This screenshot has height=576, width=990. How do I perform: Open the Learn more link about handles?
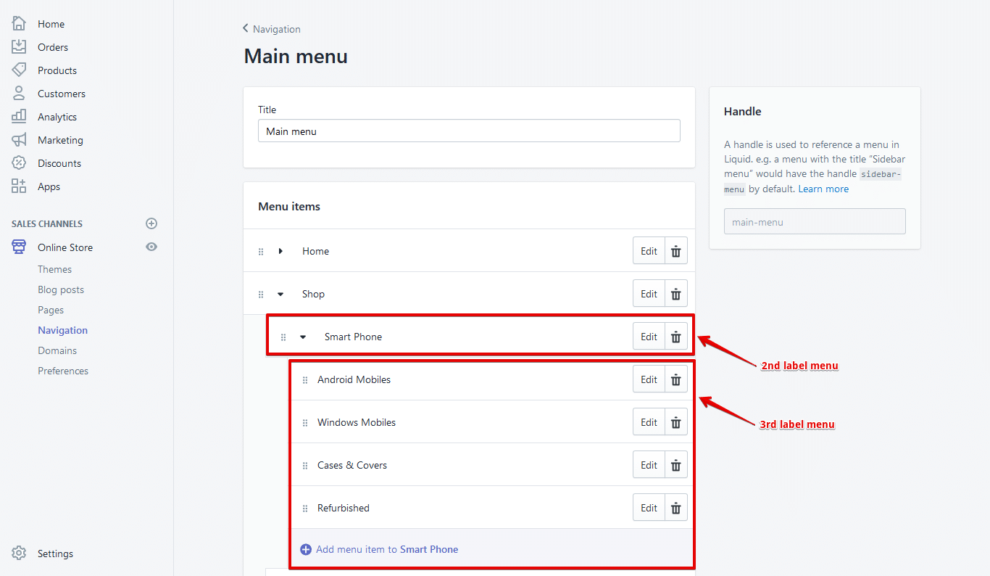click(823, 188)
